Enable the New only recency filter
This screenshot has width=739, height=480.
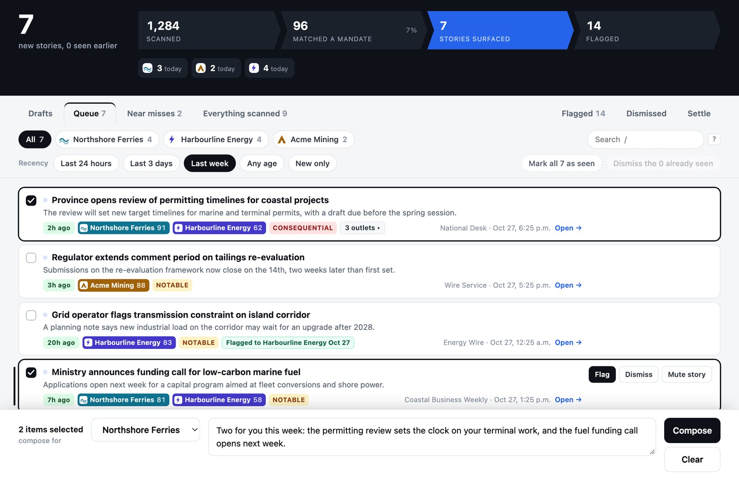tap(312, 163)
